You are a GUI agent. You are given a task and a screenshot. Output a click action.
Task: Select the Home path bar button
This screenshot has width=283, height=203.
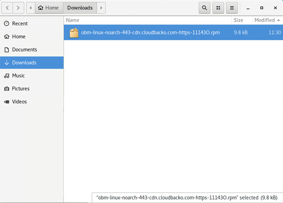[x=49, y=8]
